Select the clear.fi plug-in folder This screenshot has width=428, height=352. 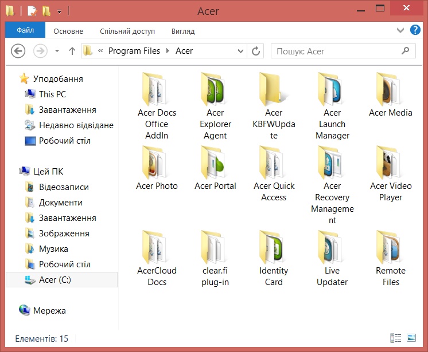click(215, 258)
